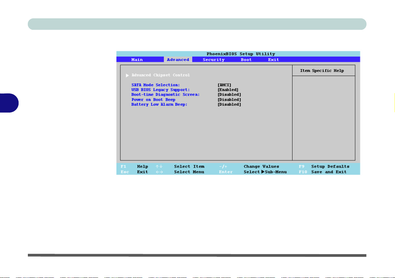The width and height of the screenshot is (395, 278).
Task: Toggle Battery Low Alarm Beep [Disabled] value
Action: pyautogui.click(x=229, y=104)
